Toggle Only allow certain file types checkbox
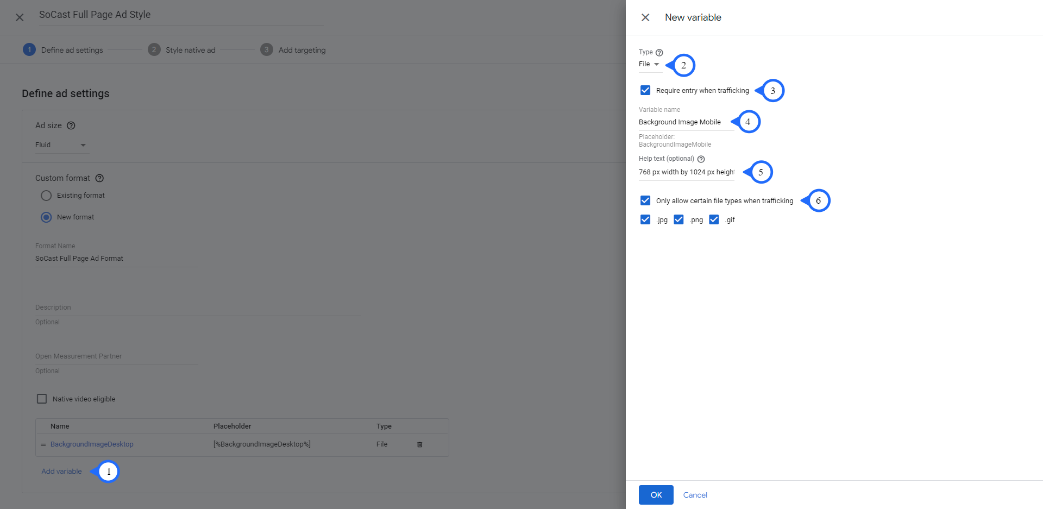The image size is (1043, 509). point(645,200)
